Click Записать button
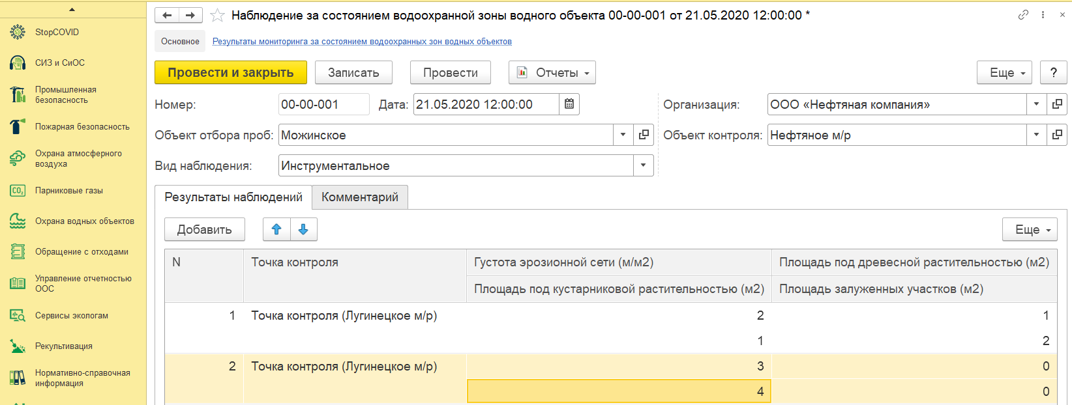Image resolution: width=1072 pixels, height=405 pixels. pos(353,72)
